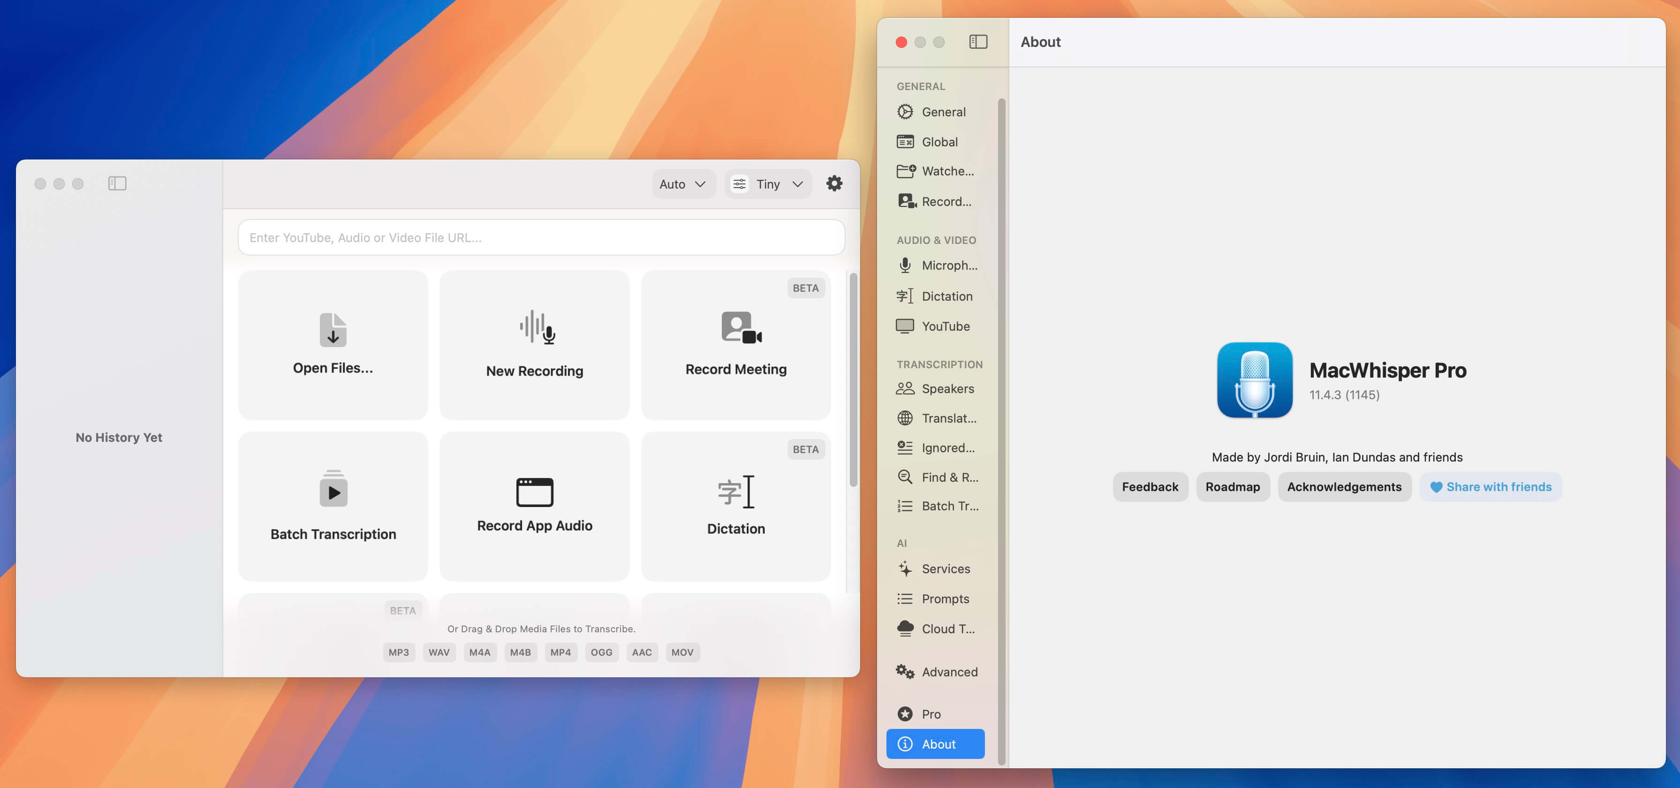Image resolution: width=1680 pixels, height=788 pixels.
Task: Click the Feedback button
Action: (1150, 486)
